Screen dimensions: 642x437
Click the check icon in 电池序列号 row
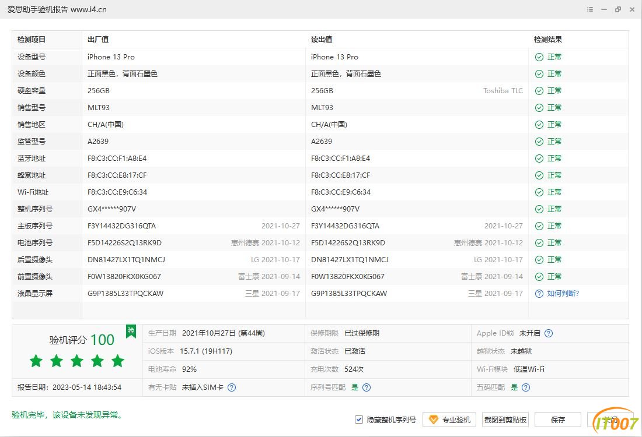(539, 243)
